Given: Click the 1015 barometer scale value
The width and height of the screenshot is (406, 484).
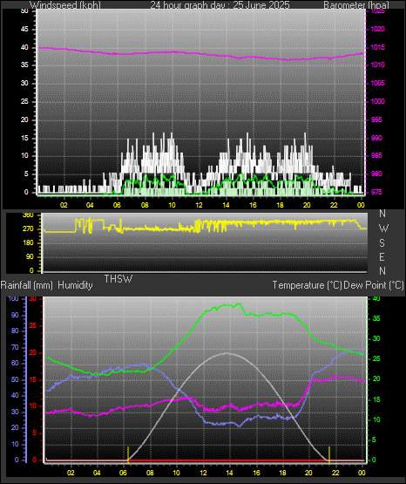Looking at the screenshot, I should (x=378, y=47).
